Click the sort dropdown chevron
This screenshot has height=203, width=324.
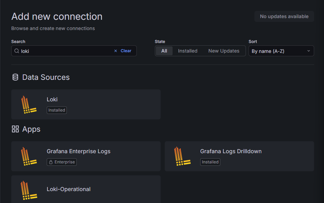(309, 50)
